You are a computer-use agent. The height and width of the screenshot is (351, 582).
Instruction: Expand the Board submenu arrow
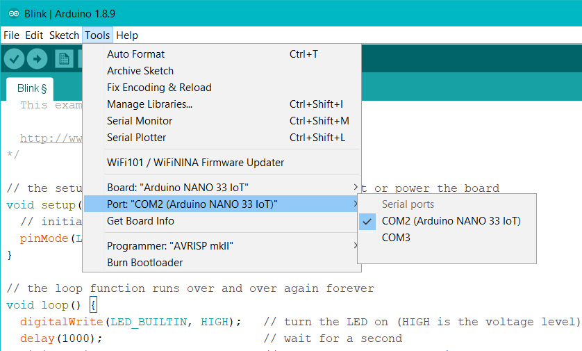coord(355,187)
